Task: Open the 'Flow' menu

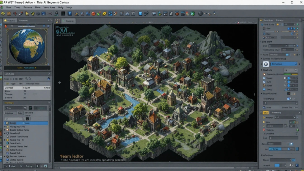Action: pyautogui.click(x=38, y=7)
